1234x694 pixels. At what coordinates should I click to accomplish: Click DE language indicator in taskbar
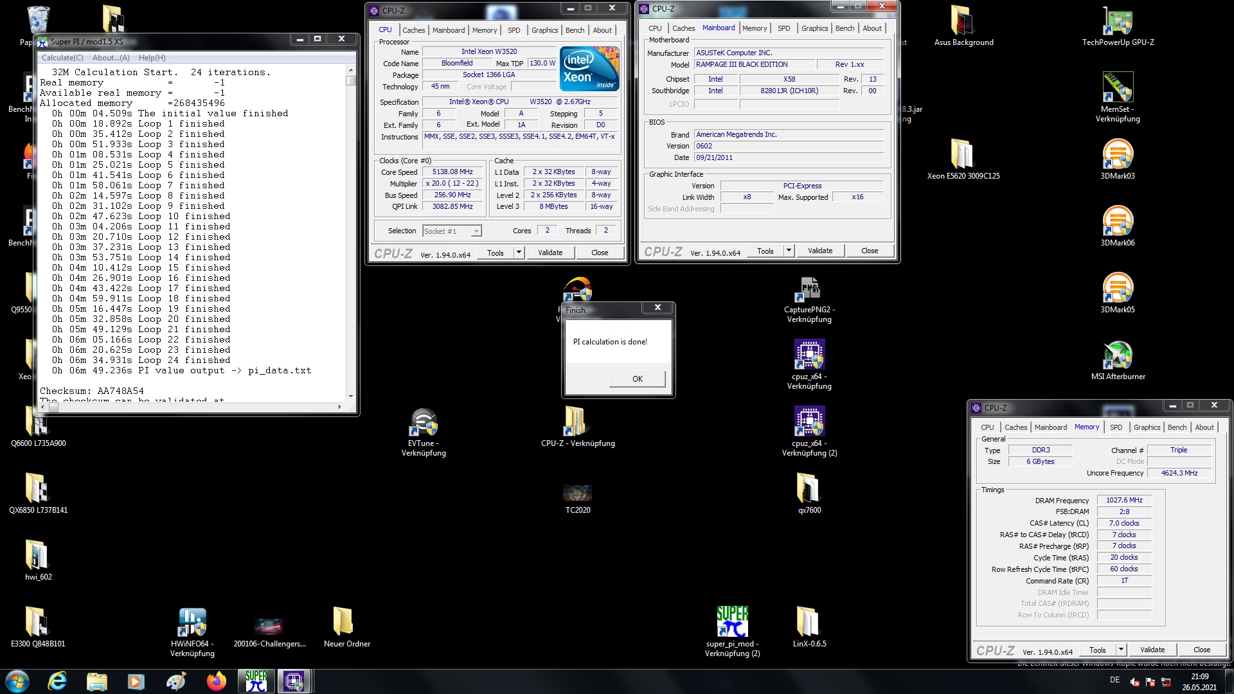coord(1114,680)
